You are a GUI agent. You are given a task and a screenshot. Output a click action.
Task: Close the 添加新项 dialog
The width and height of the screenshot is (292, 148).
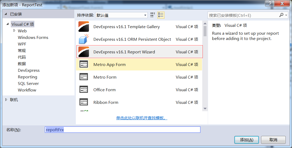(282, 3)
